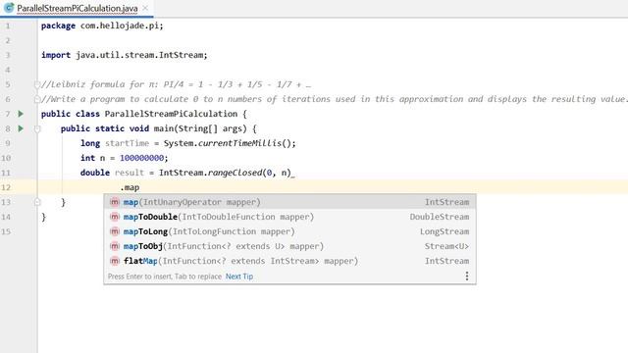This screenshot has width=628, height=353.
Task: Select the ParallelStreamPiCalculation.java tab
Action: 77,8
